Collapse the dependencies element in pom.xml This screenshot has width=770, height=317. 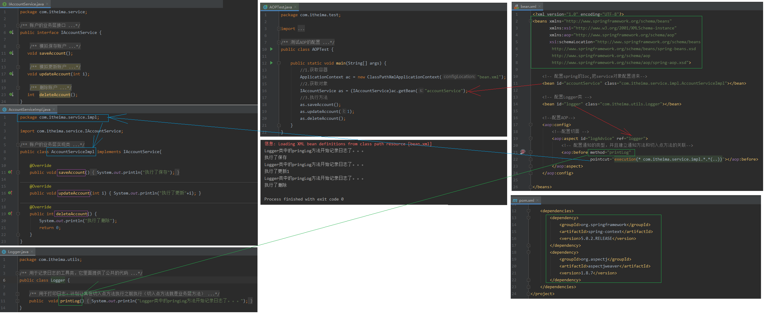coord(528,211)
